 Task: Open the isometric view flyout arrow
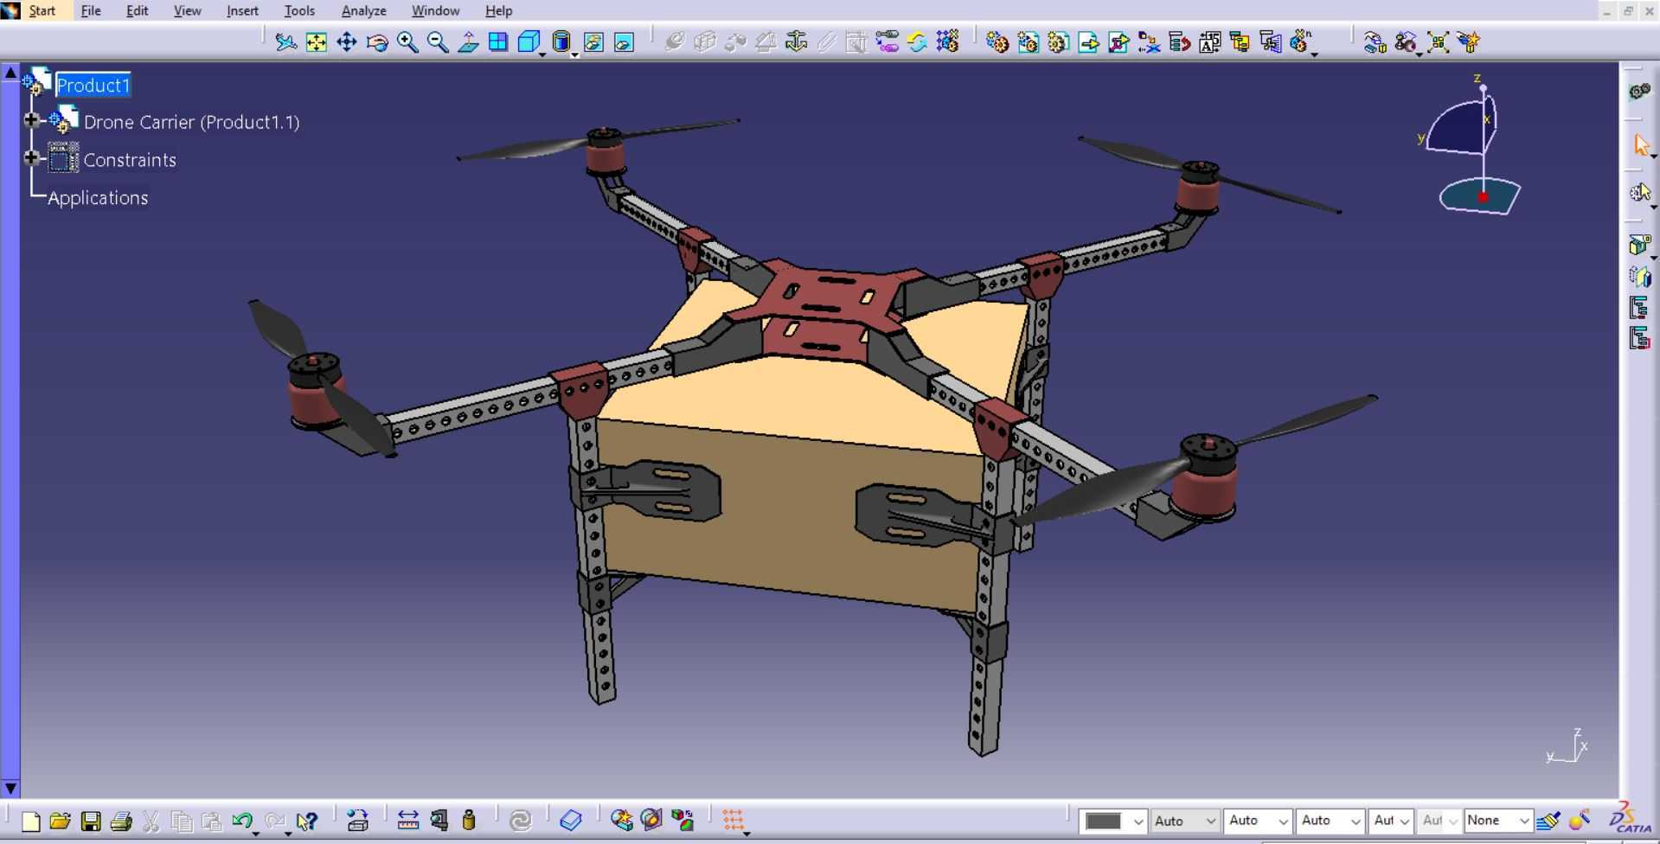click(x=542, y=54)
